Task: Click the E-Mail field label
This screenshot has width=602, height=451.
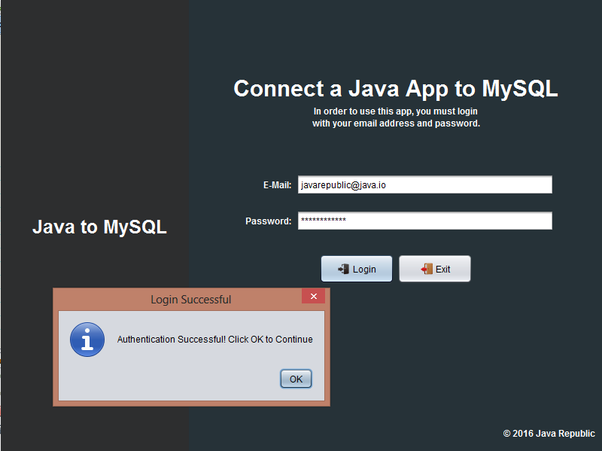Action: point(278,184)
